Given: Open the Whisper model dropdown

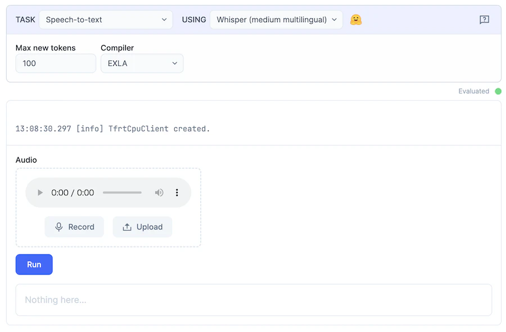Looking at the screenshot, I should [x=276, y=20].
